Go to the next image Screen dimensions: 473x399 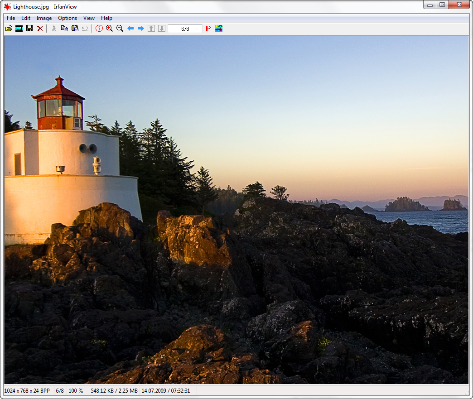(140, 28)
